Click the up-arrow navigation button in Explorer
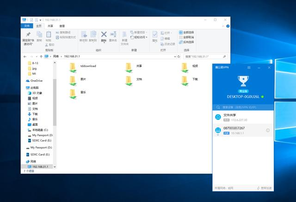Screen dimensions: 296x202 (x=42, y=56)
